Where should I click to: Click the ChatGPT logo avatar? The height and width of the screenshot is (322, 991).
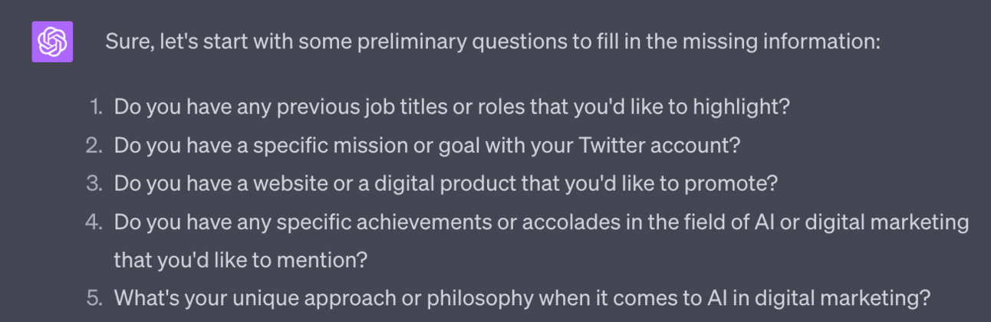tap(52, 41)
